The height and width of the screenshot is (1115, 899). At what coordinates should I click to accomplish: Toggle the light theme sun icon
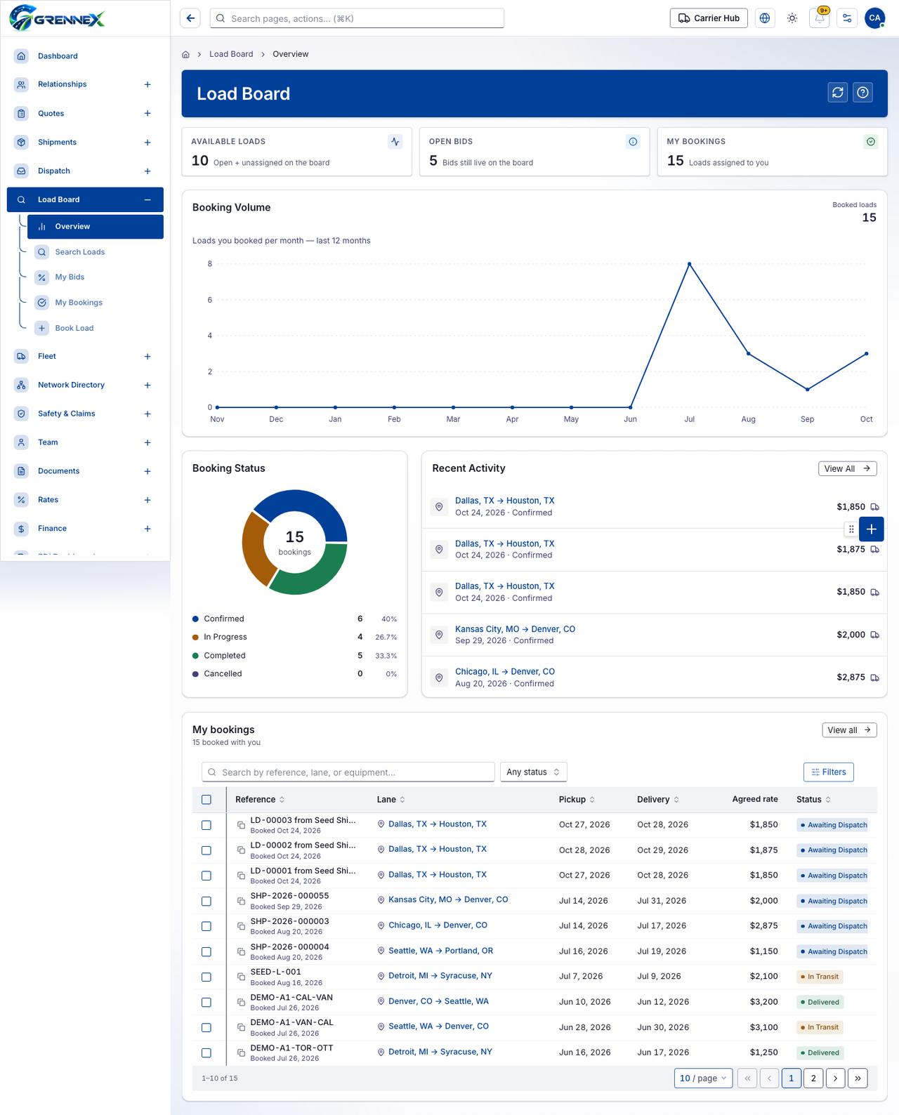tap(792, 18)
